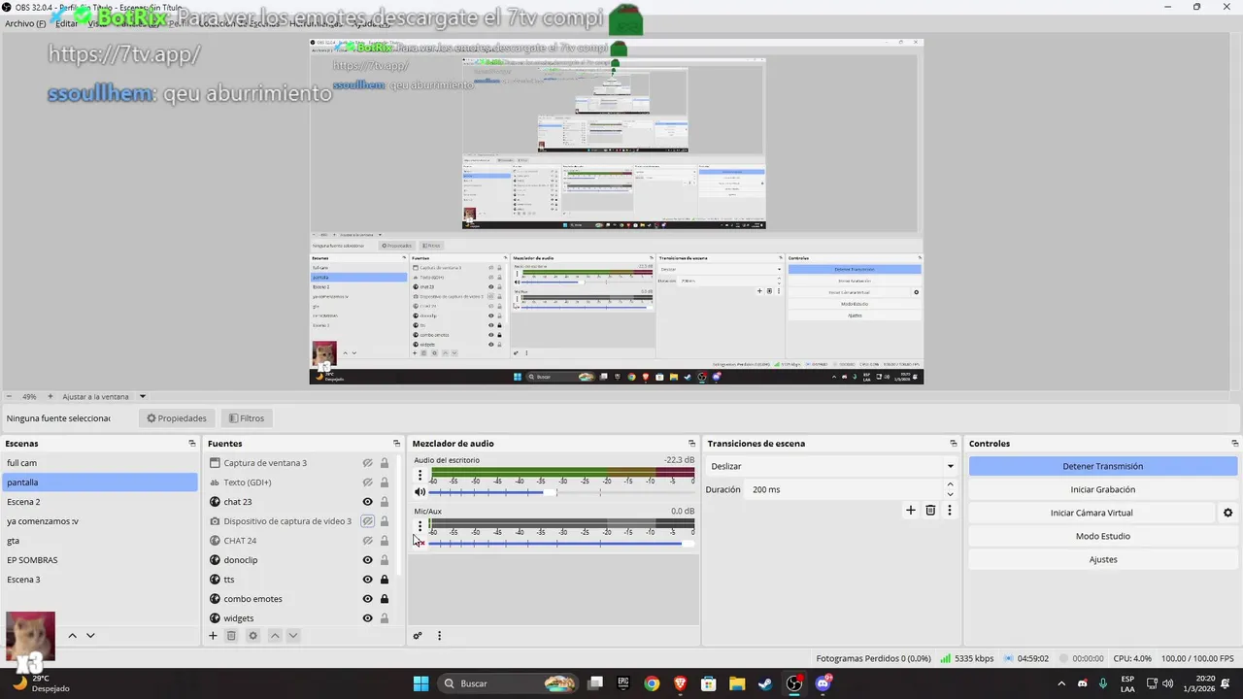Image resolution: width=1243 pixels, height=699 pixels.
Task: Mute the Audio del escritorio channel
Action: coord(420,492)
